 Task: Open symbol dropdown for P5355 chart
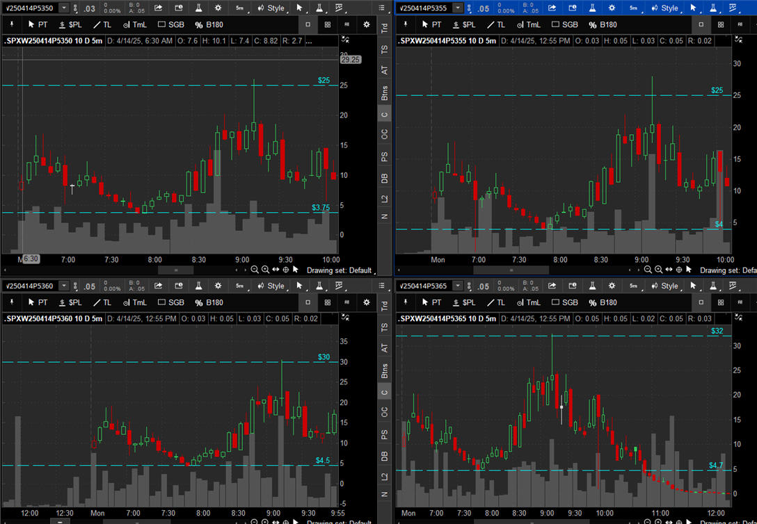point(458,8)
